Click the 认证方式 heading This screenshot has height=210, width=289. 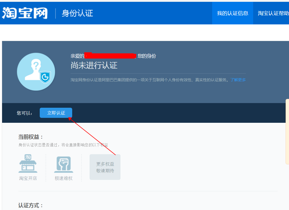31,205
